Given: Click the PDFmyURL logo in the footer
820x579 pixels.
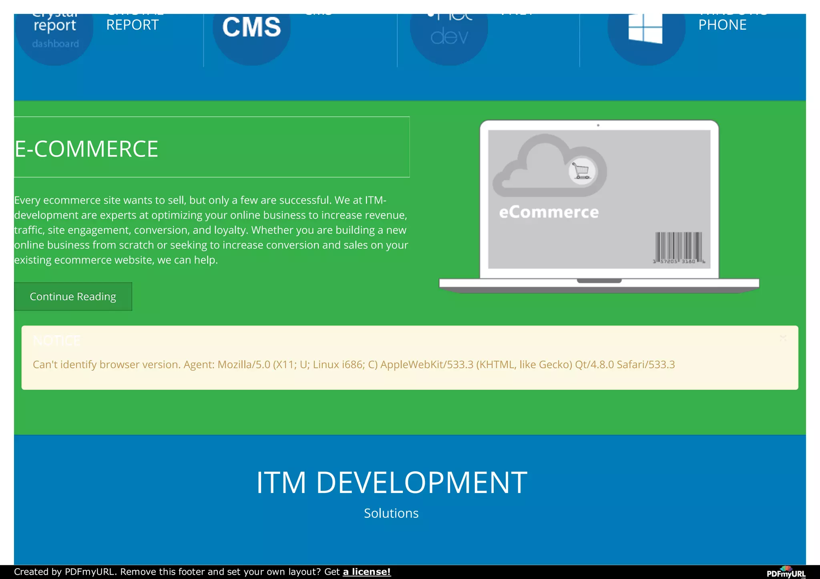Looking at the screenshot, I should pos(786,572).
